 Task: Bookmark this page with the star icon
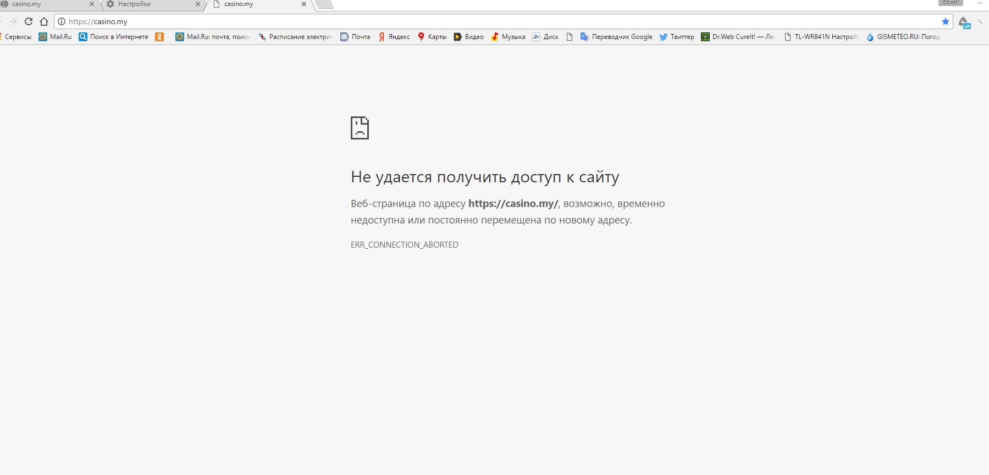point(946,21)
